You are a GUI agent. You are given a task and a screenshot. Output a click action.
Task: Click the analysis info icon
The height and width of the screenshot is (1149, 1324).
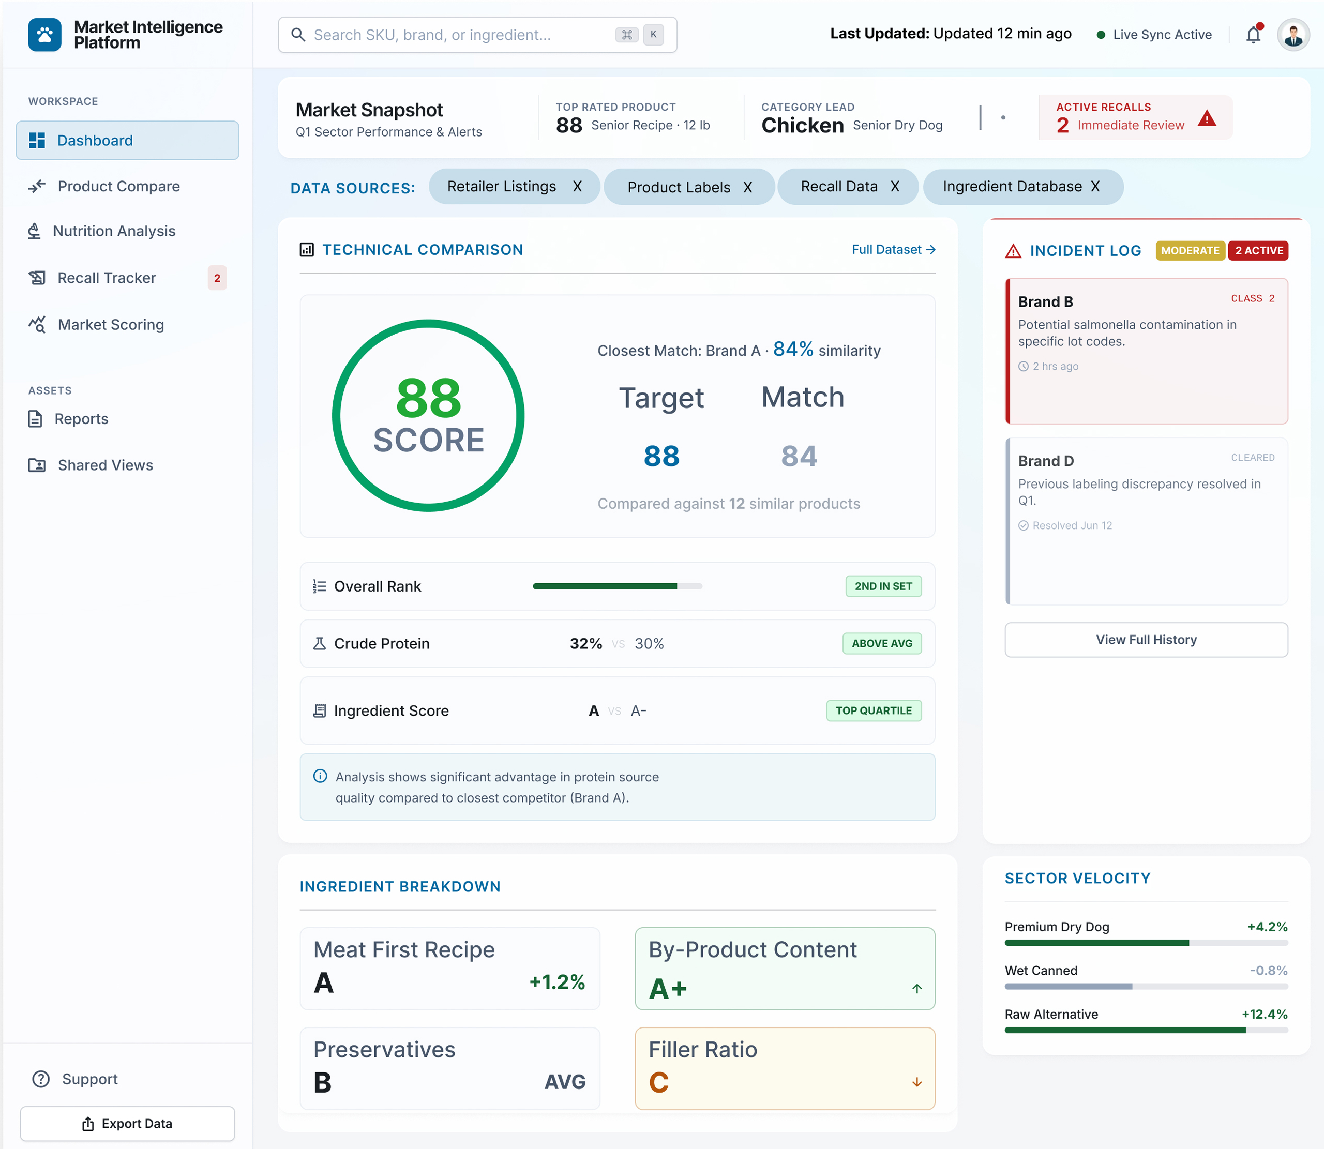pos(320,776)
